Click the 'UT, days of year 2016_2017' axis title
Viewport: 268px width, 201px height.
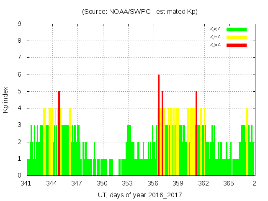tap(140, 195)
